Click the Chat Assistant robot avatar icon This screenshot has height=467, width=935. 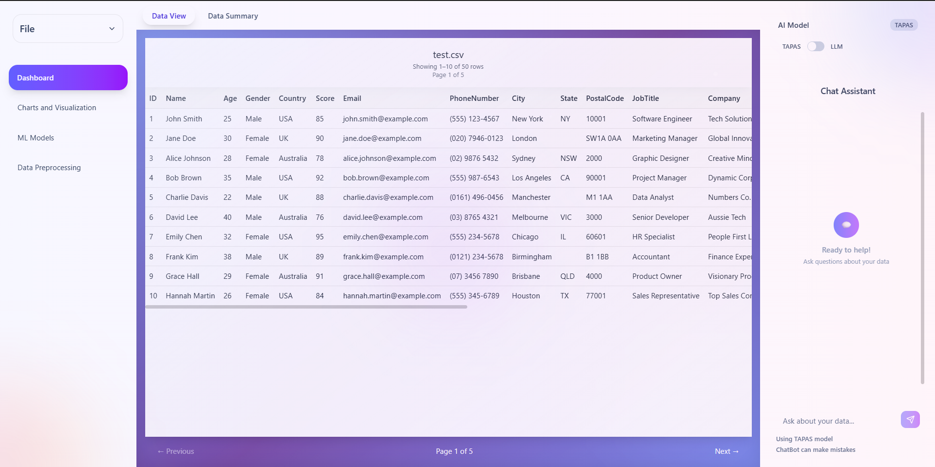pyautogui.click(x=846, y=225)
